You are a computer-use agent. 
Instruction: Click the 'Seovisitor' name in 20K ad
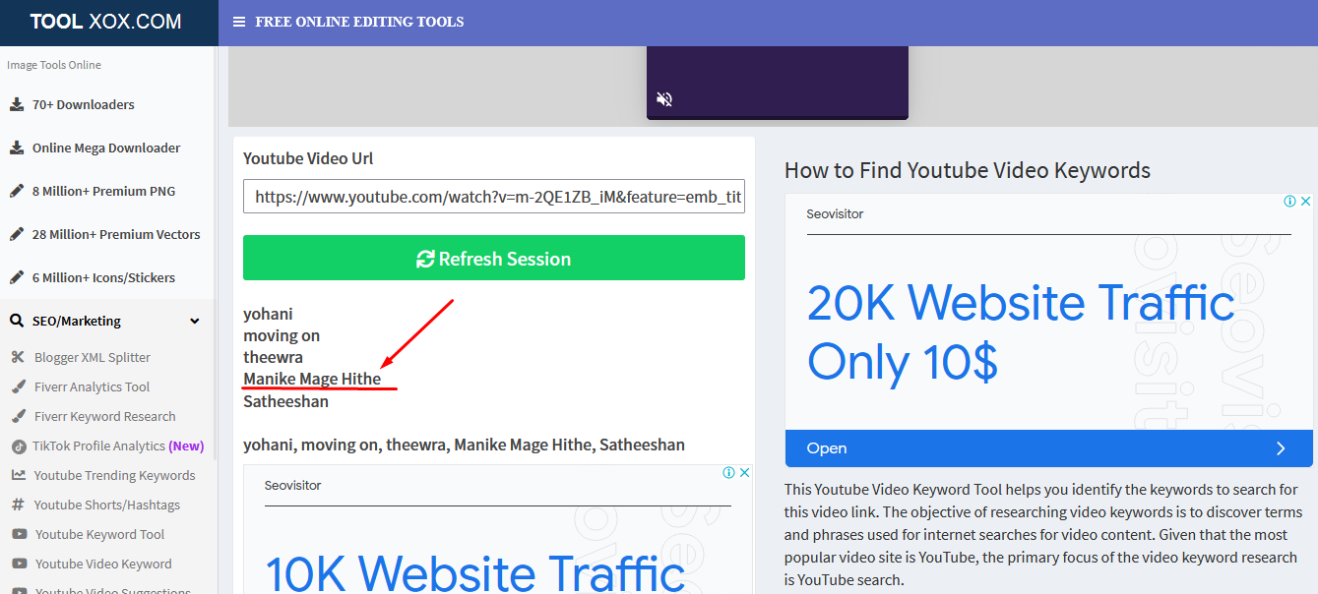click(835, 213)
